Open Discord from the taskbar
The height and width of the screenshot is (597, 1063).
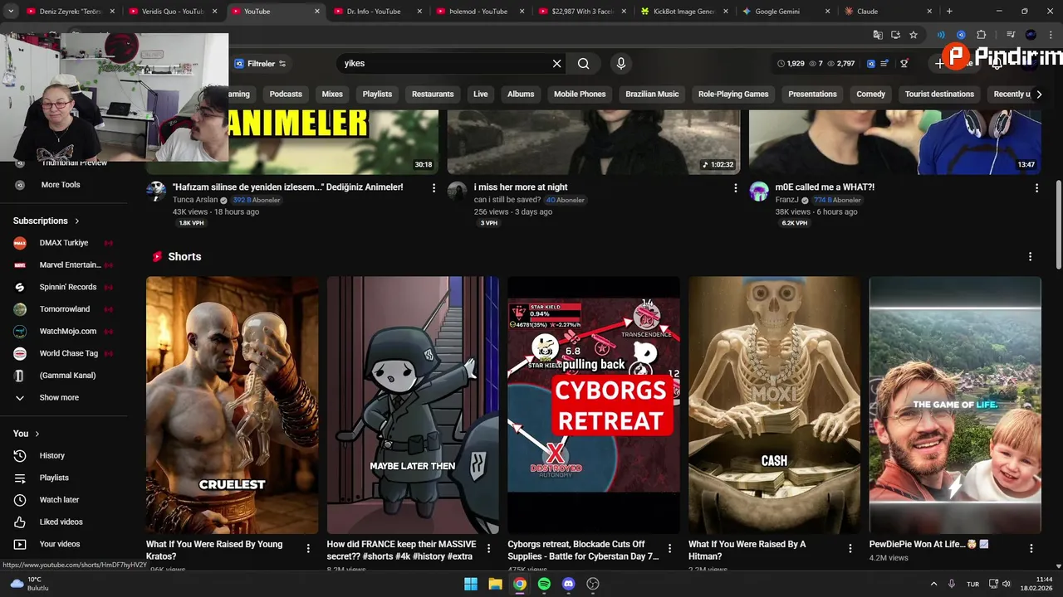pos(568,584)
